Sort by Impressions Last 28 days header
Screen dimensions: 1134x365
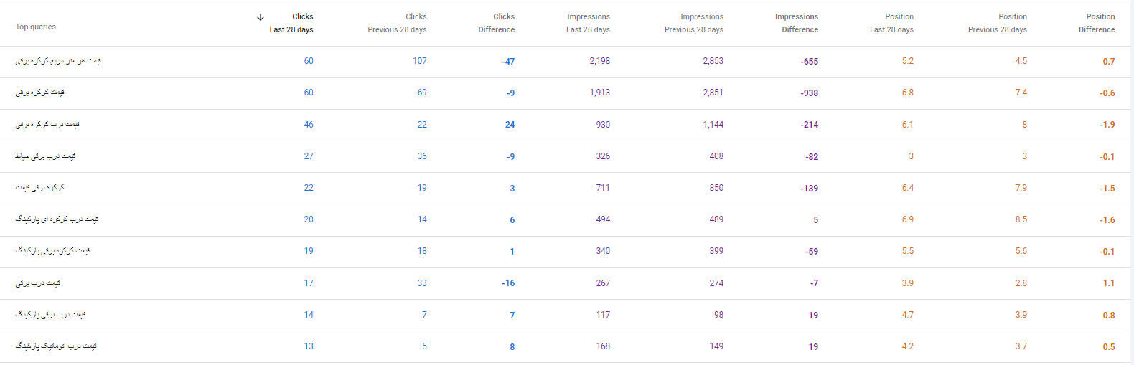pos(588,23)
